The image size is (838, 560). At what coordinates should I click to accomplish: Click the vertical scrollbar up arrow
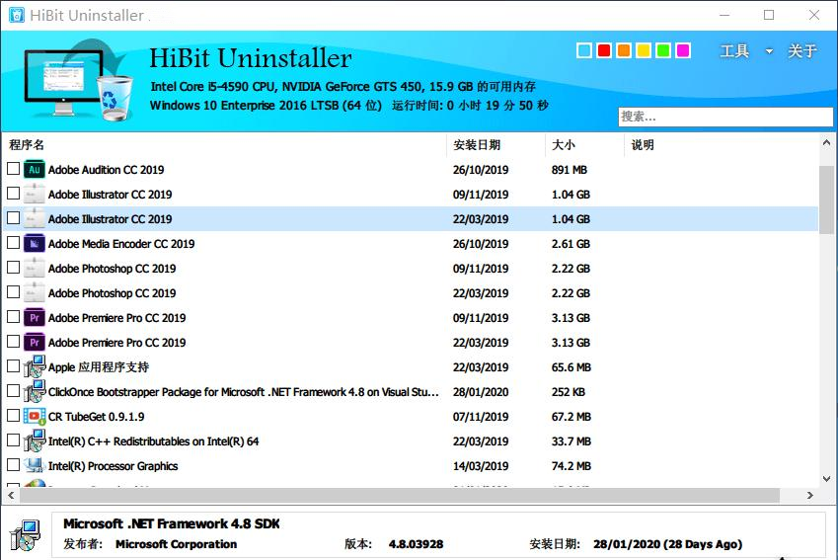[x=826, y=143]
